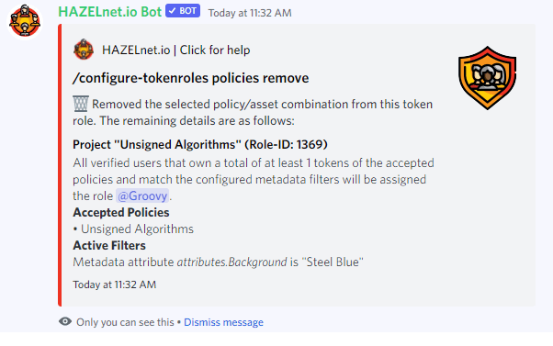Click the verified BOT badge
This screenshot has width=553, height=346.
point(183,11)
